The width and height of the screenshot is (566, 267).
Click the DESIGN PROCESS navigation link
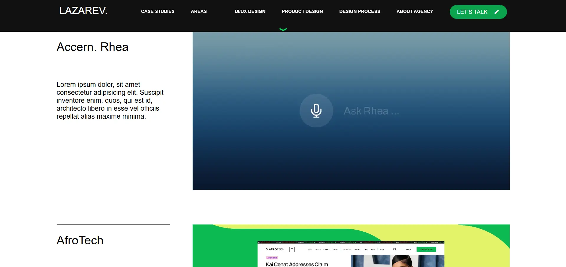coord(360,11)
